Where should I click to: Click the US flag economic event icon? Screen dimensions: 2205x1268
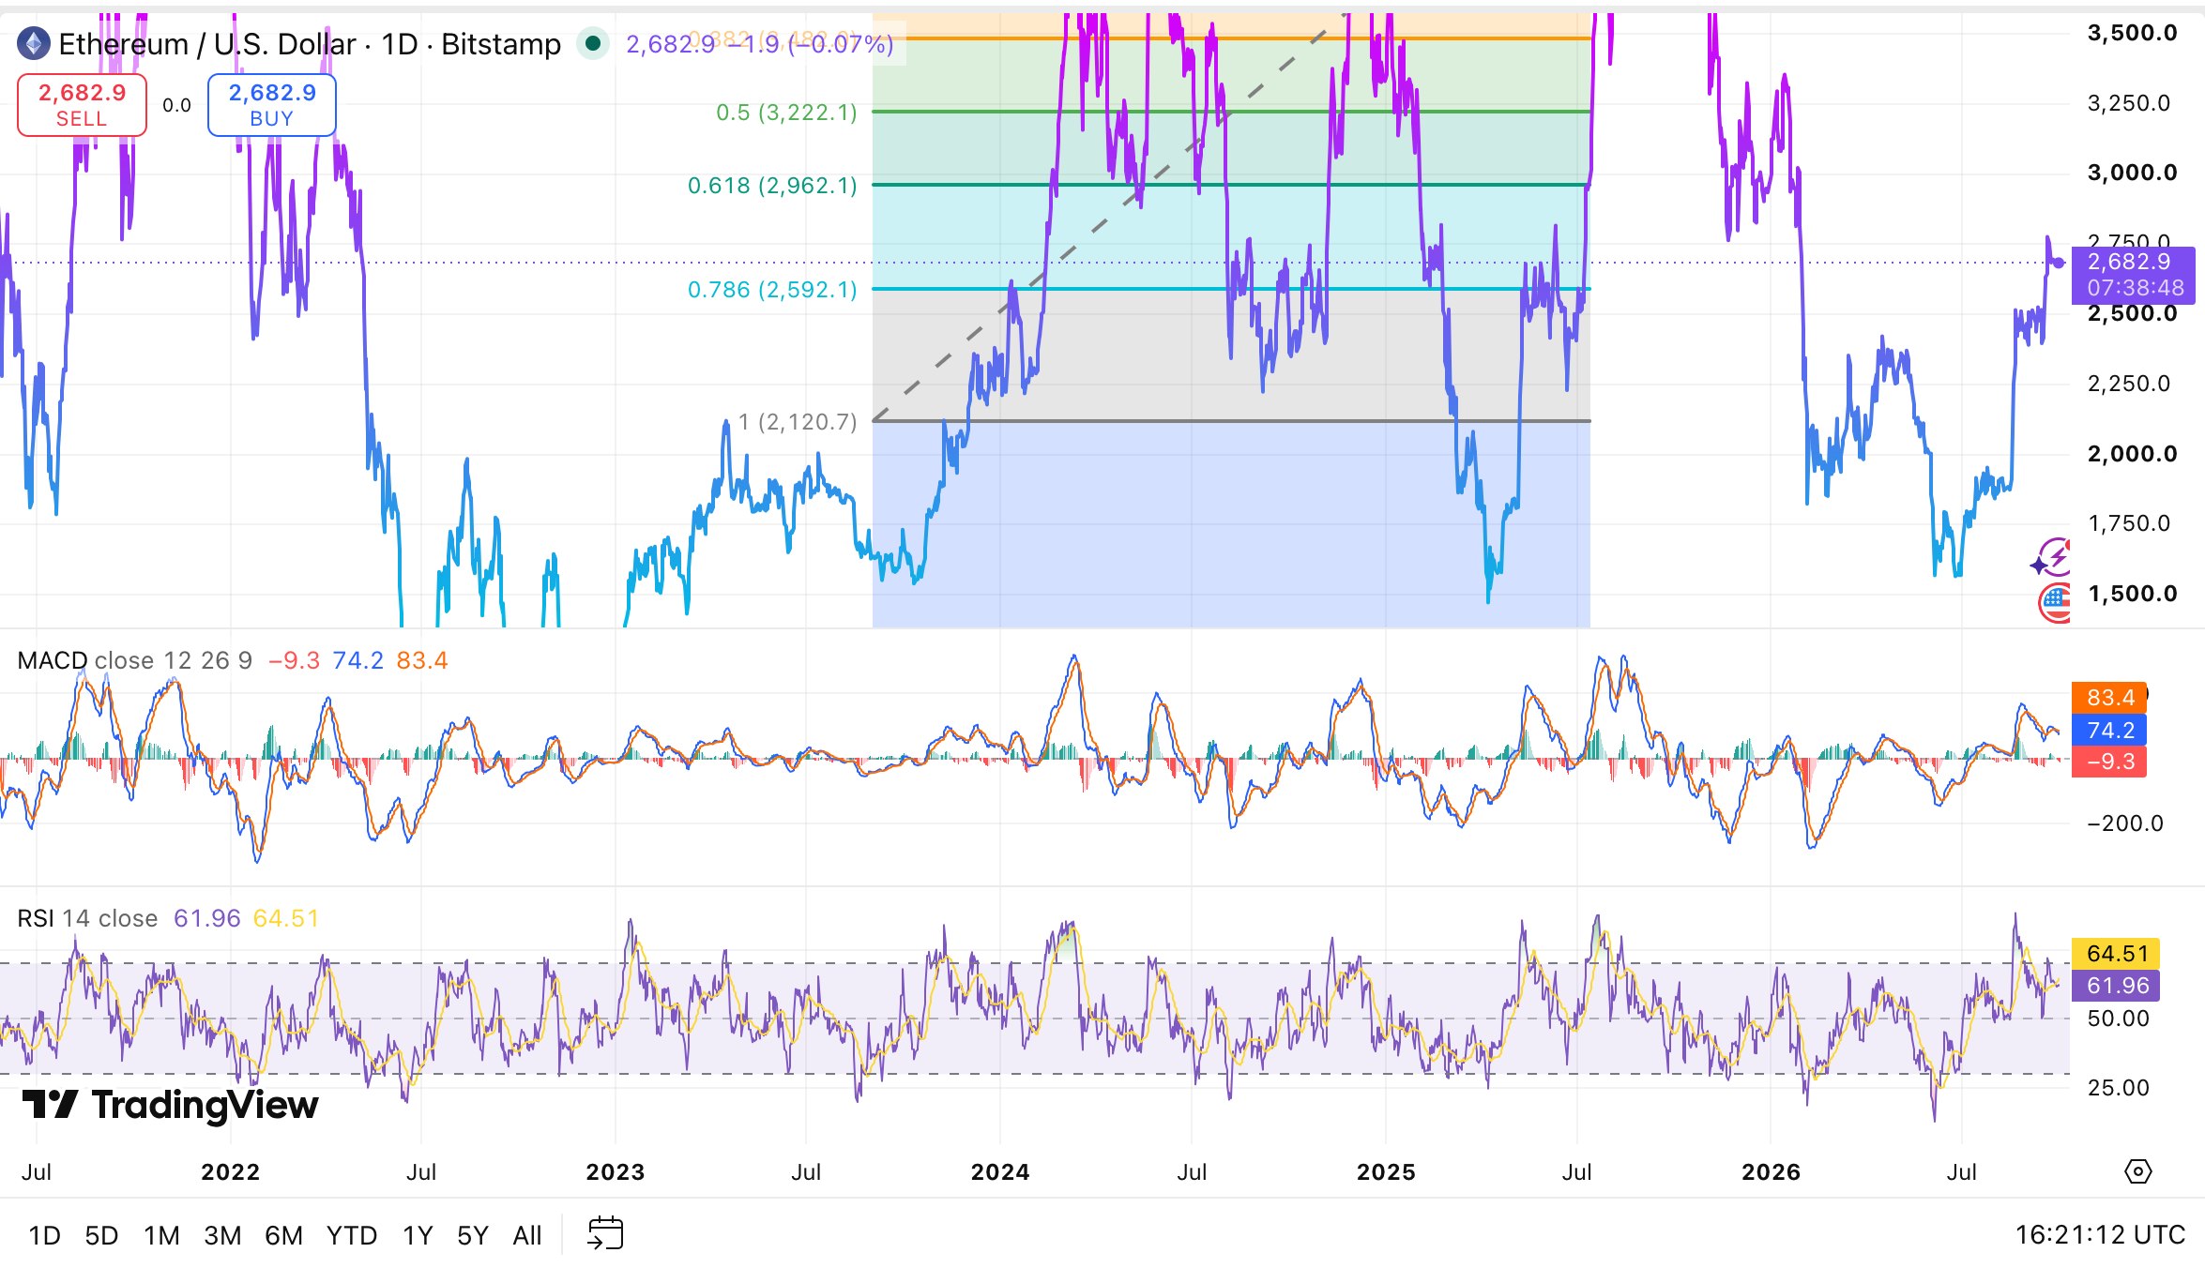click(2055, 603)
